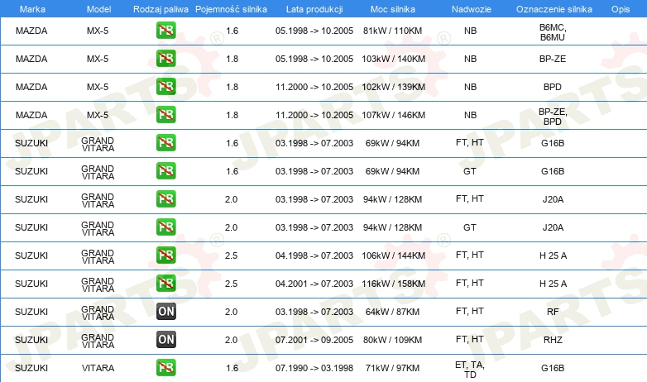Click the petrol fuel icon in the 81kW / 110KM row
Screen dimensions: 647x382
tap(165, 31)
